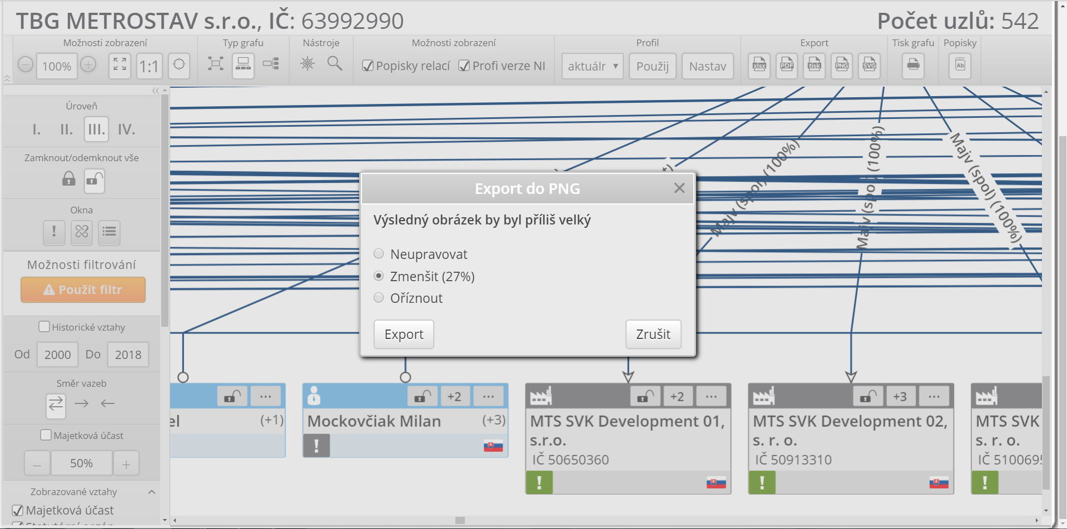This screenshot has width=1067, height=529.
Task: Switch to level I.
Action: (x=37, y=129)
